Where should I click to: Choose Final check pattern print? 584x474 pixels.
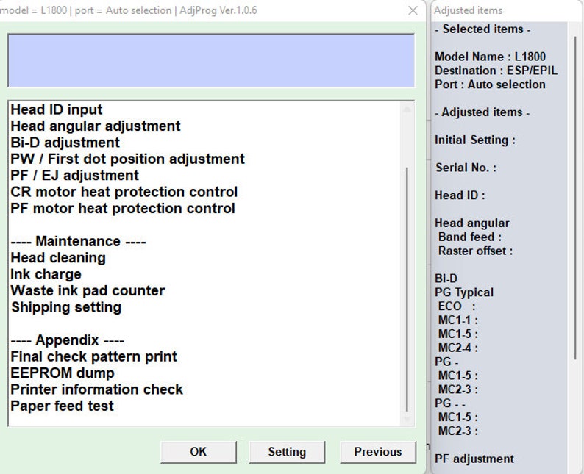coord(93,356)
